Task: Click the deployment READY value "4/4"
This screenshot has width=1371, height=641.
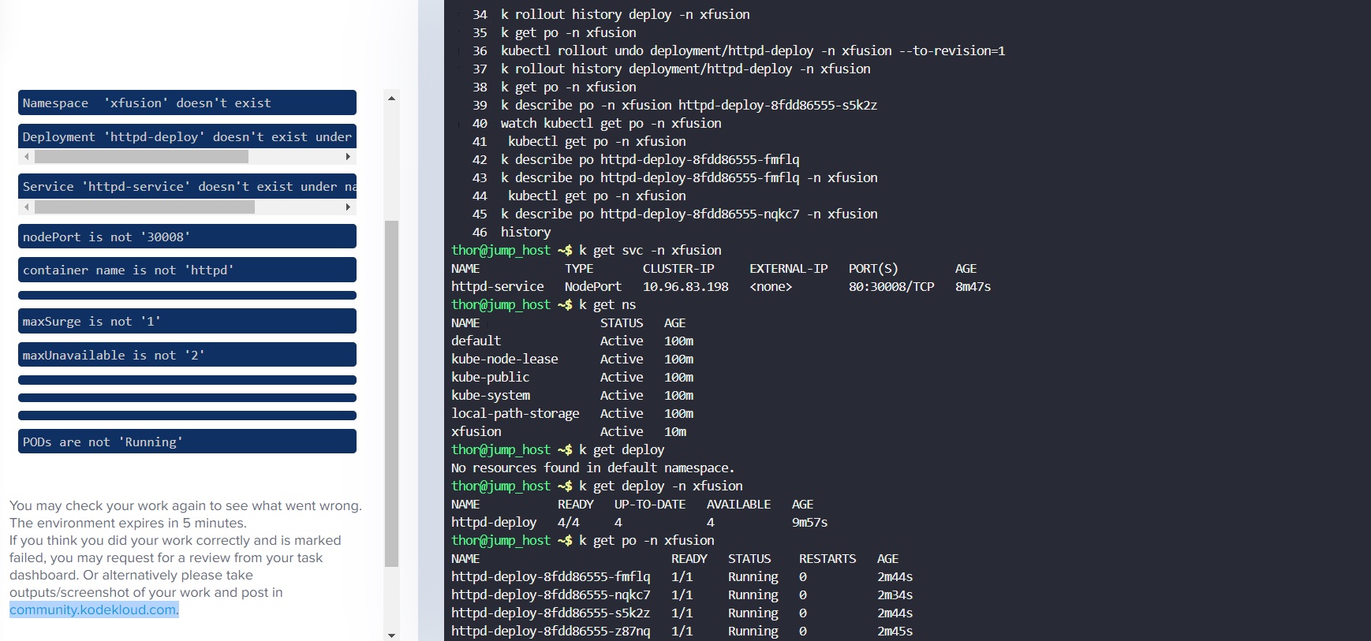Action: (569, 522)
